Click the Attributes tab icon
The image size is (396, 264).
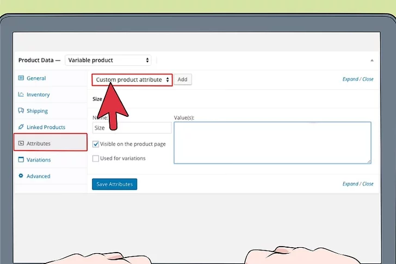click(x=21, y=143)
